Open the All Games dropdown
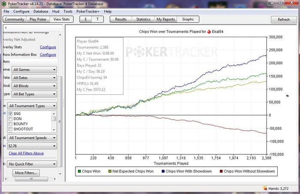The height and width of the screenshot is (194, 300). click(x=34, y=70)
